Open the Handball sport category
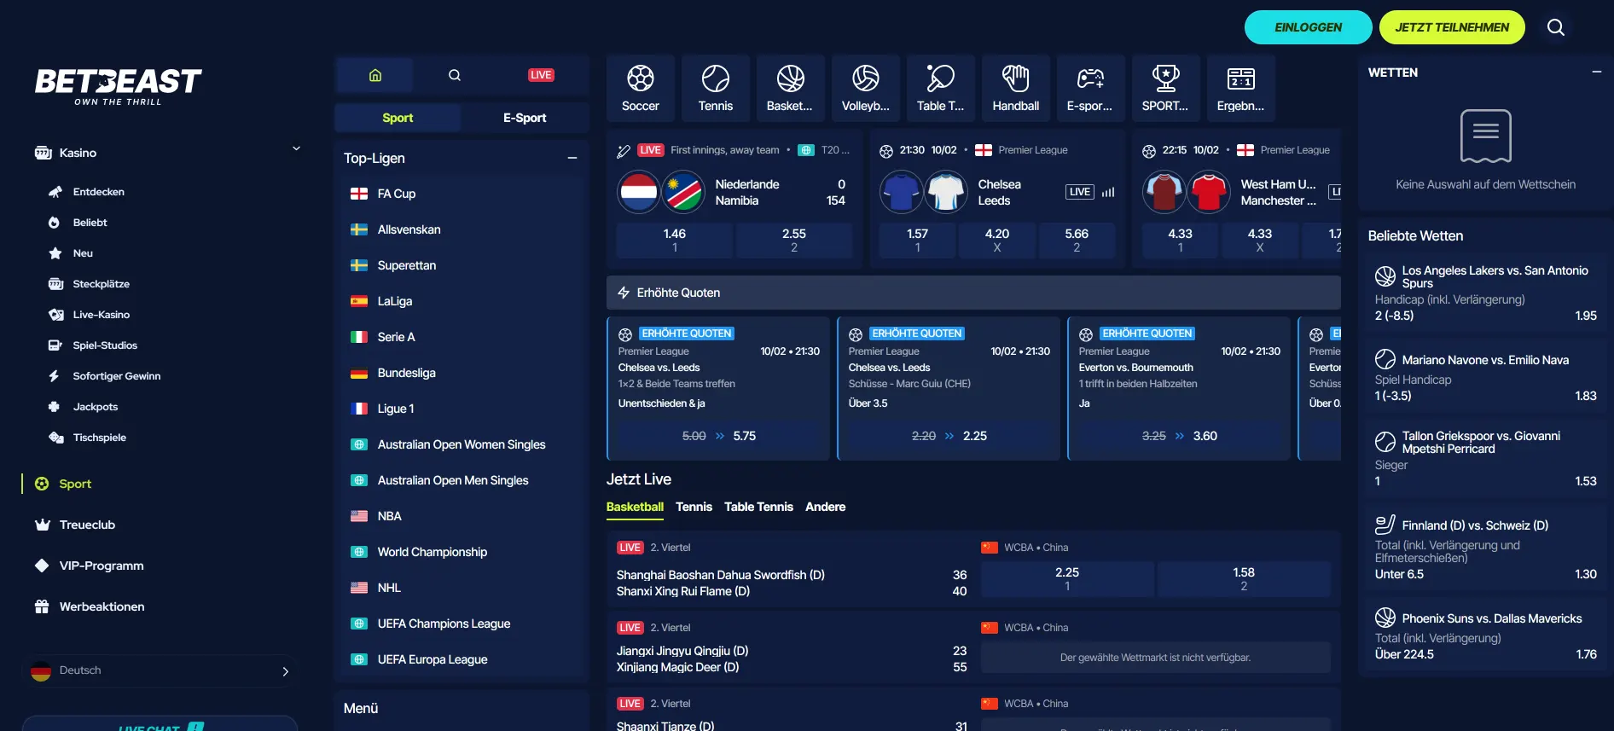The image size is (1614, 731). [1016, 88]
